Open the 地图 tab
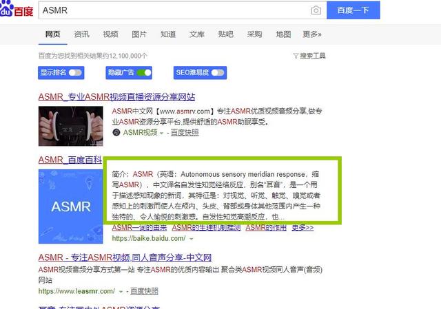The height and width of the screenshot is (309, 441). (283, 34)
